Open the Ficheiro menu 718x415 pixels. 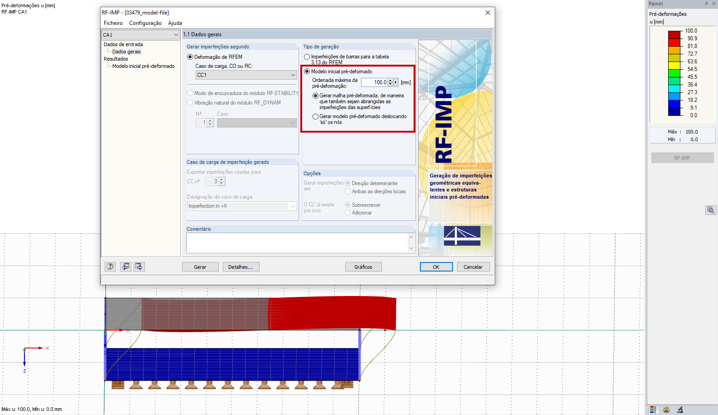(x=113, y=23)
